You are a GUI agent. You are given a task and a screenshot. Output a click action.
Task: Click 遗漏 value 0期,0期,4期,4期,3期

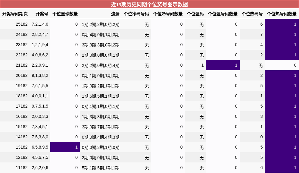click(x=101, y=137)
